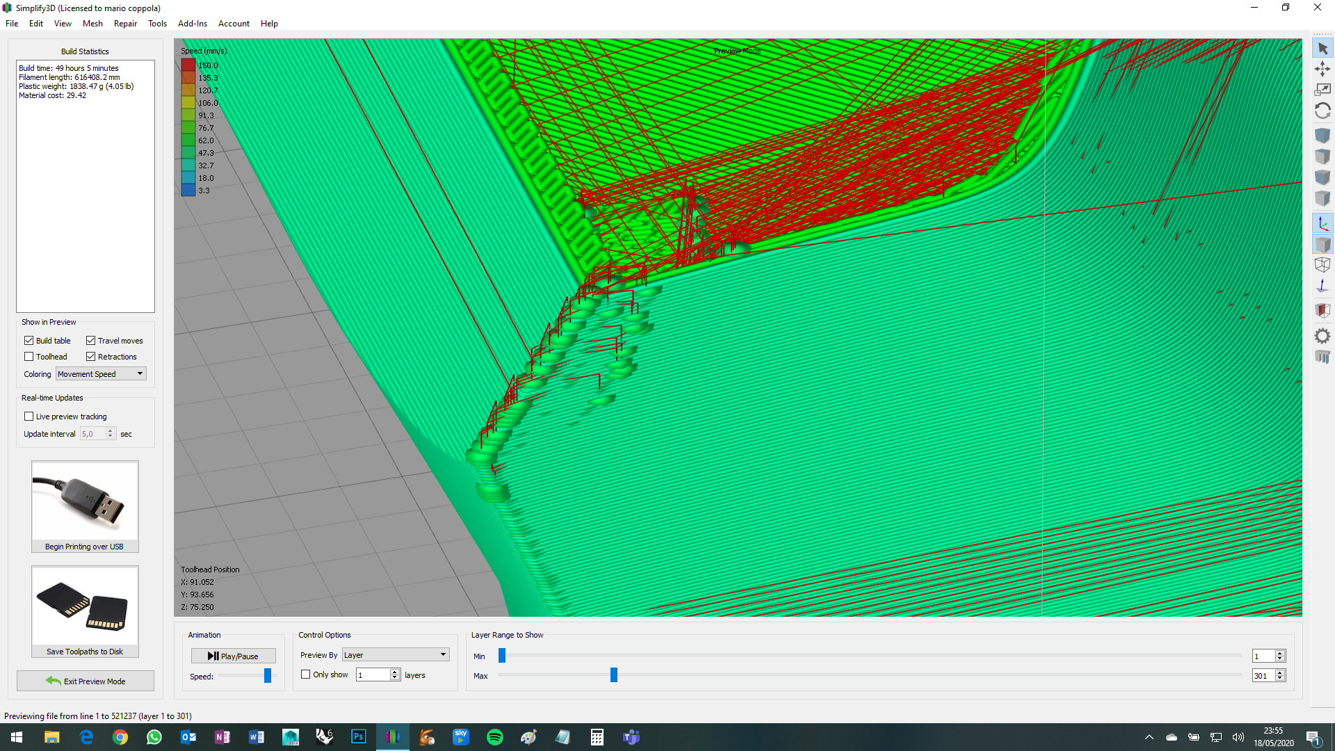
Task: Open the Tools menu
Action: pyautogui.click(x=157, y=24)
